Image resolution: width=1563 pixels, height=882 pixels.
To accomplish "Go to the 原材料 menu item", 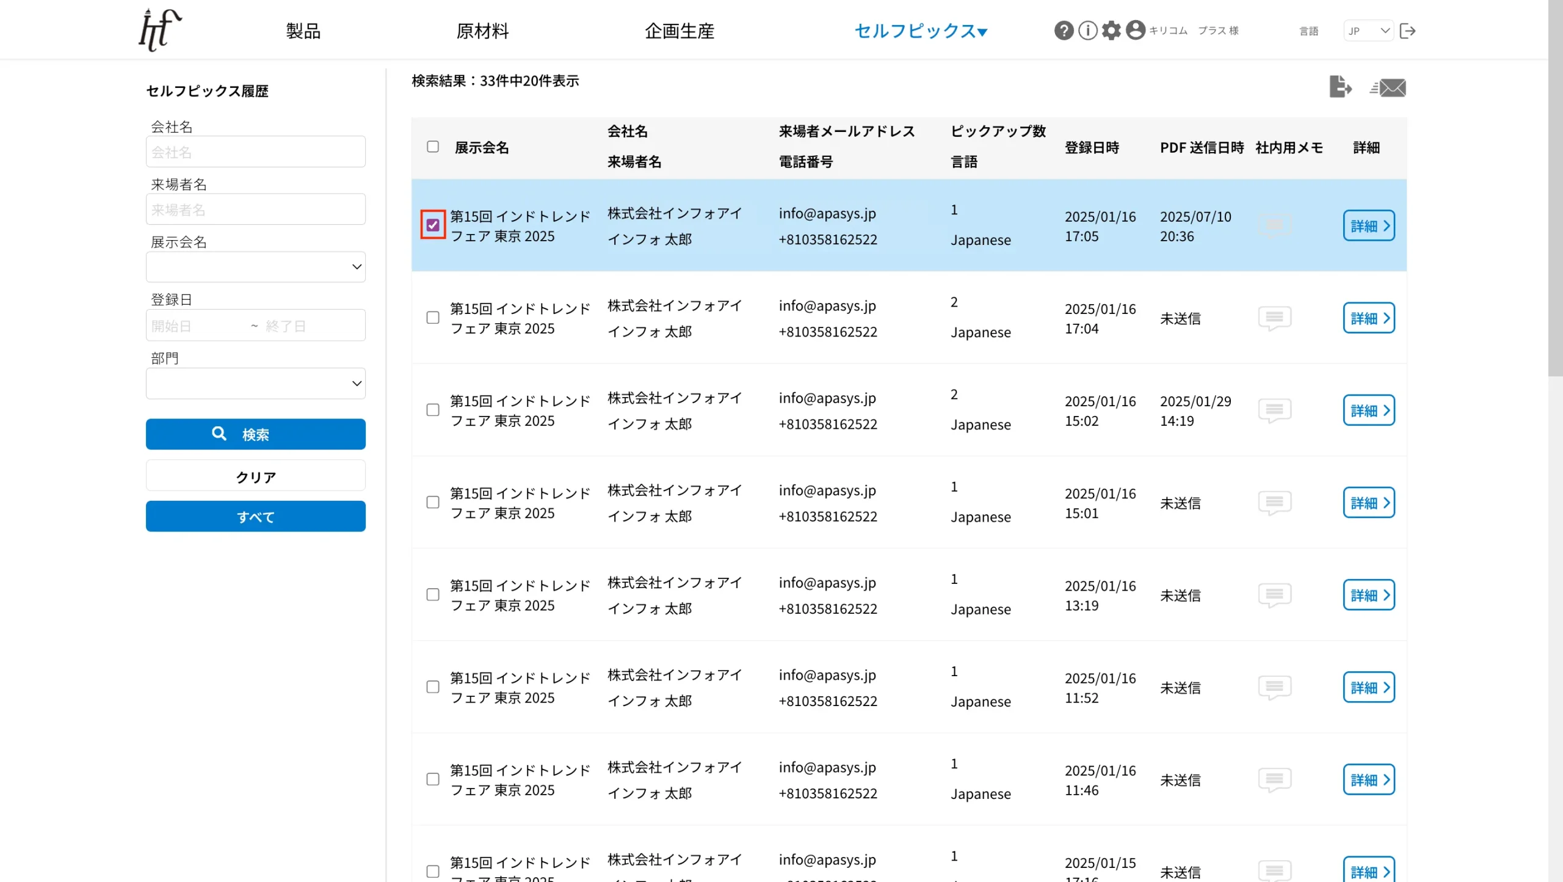I will (482, 31).
